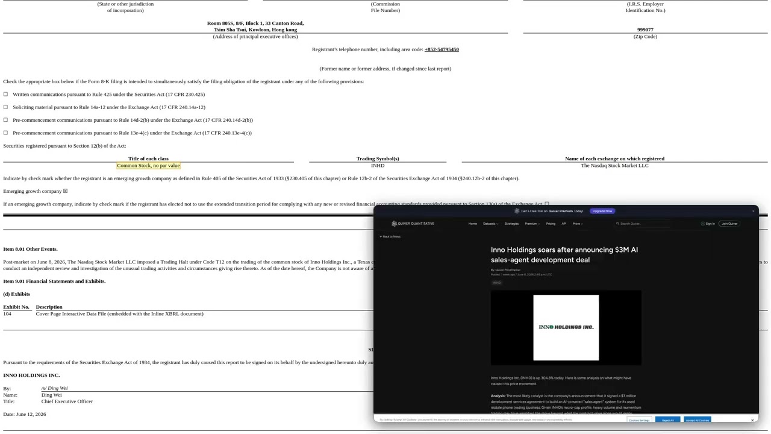Check the Rule 425 written communications box
This screenshot has width=771, height=434.
[5, 95]
